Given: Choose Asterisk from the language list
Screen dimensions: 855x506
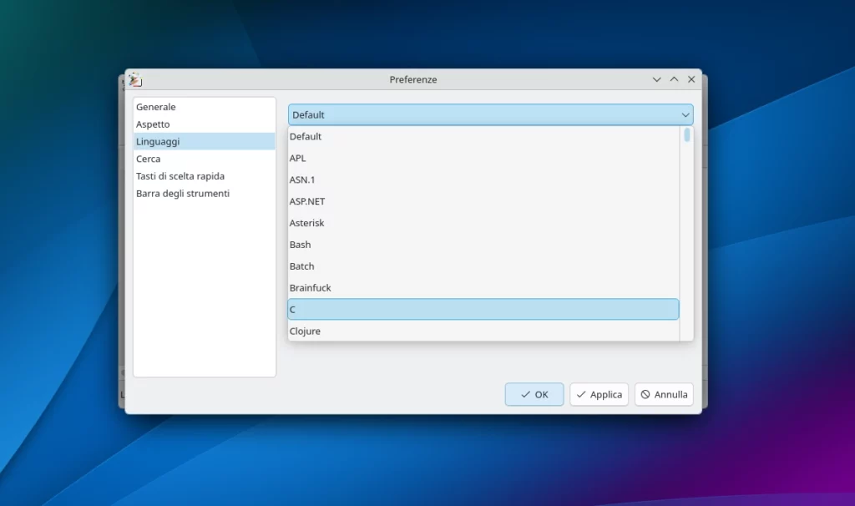Looking at the screenshot, I should point(483,223).
